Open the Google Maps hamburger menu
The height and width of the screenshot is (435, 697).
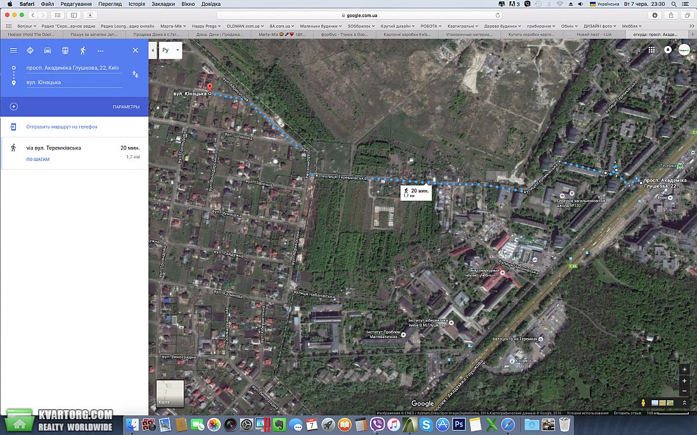[x=13, y=51]
